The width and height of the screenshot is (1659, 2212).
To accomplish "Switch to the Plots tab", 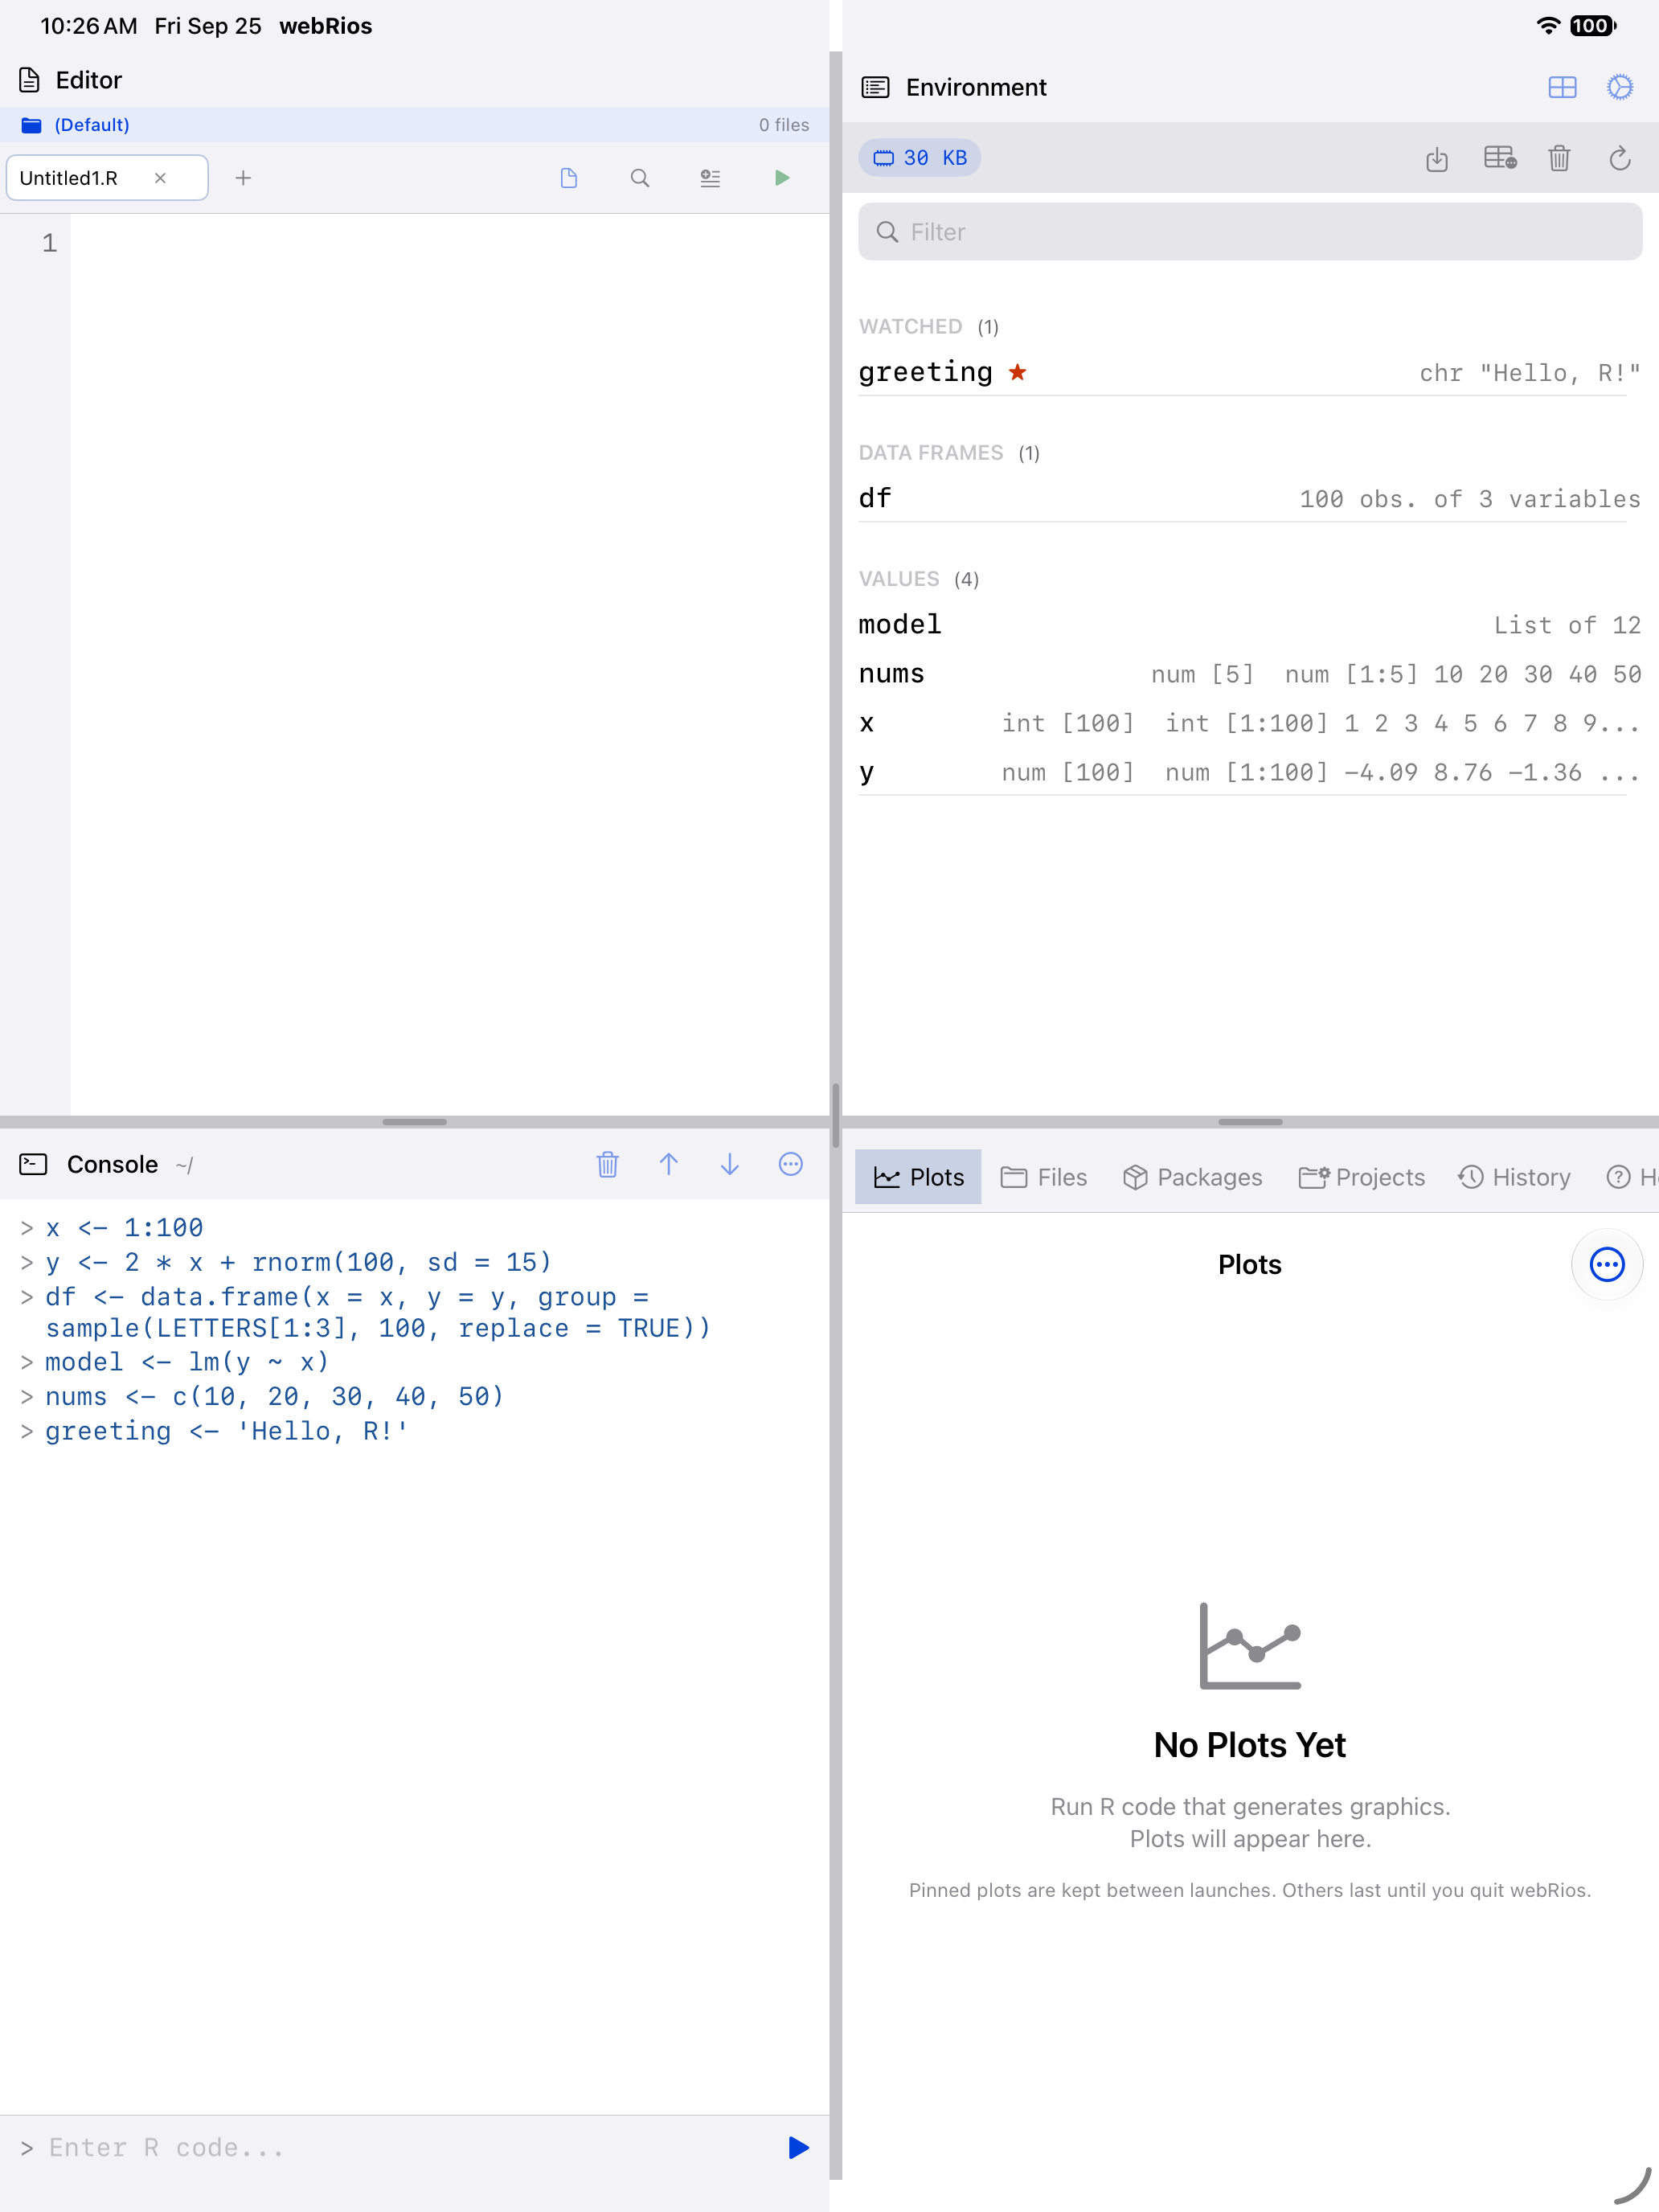I will tap(918, 1177).
